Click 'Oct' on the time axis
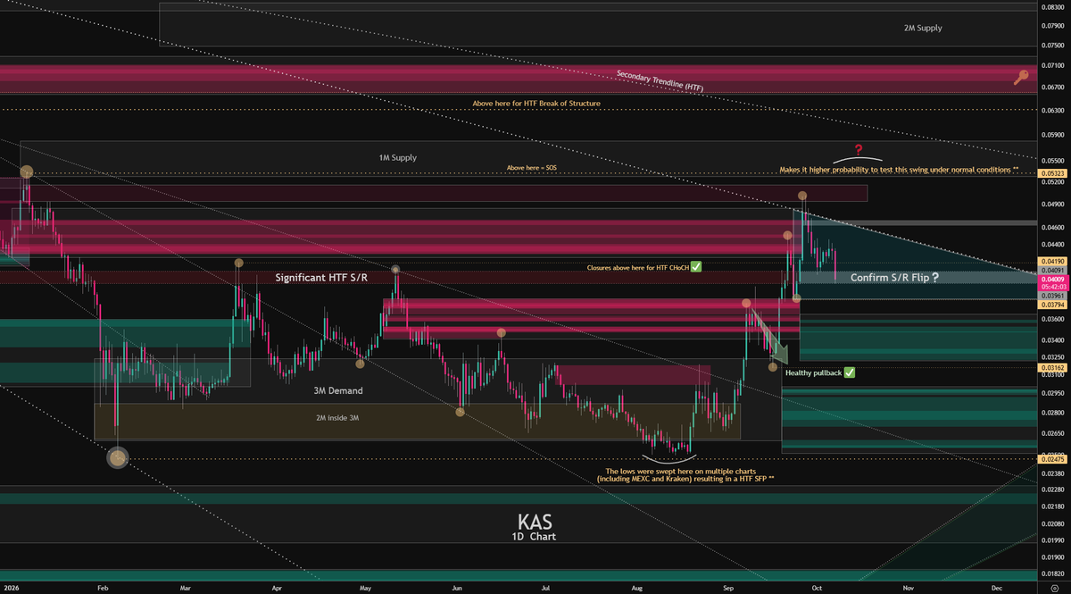Image resolution: width=1071 pixels, height=594 pixels. click(817, 589)
